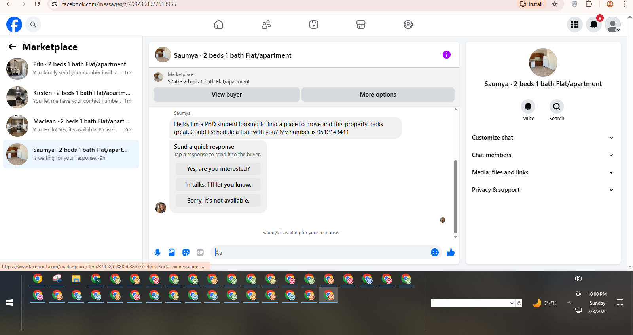633x335 pixels.
Task: Click the voice clip microphone icon
Action: (157, 252)
